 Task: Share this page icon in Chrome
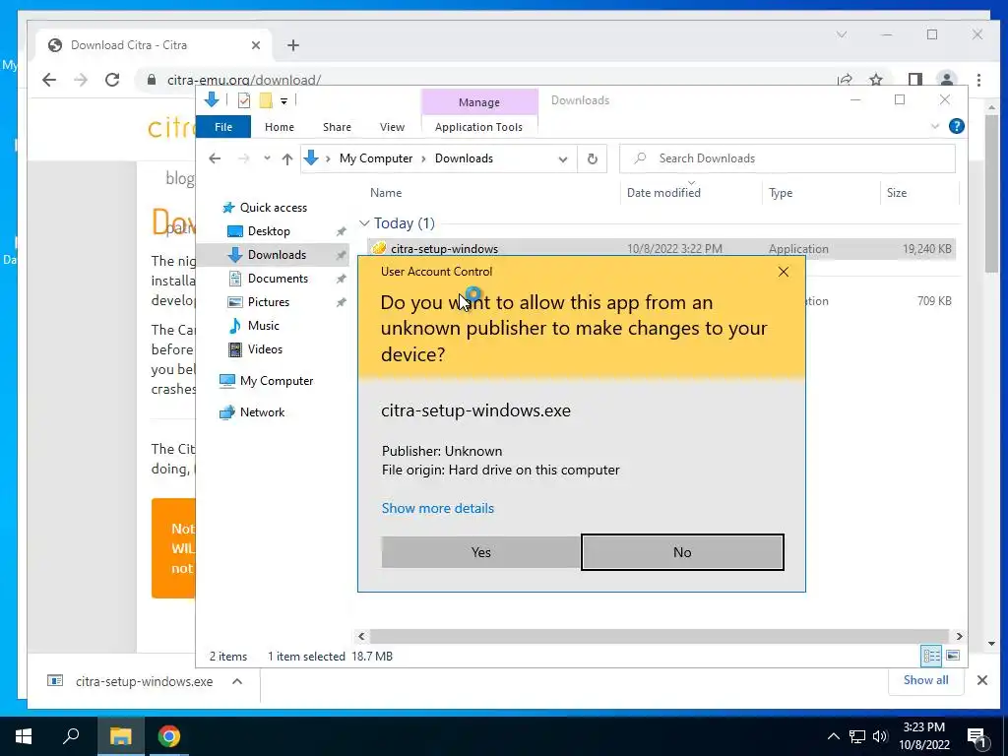pos(844,80)
